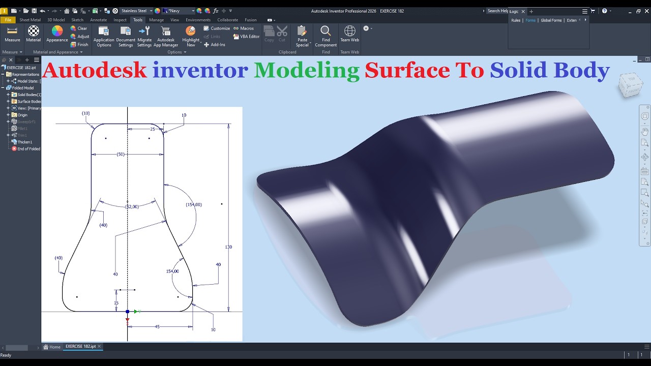Screen dimensions: 651x366
Task: Open Find Component
Action: [326, 37]
